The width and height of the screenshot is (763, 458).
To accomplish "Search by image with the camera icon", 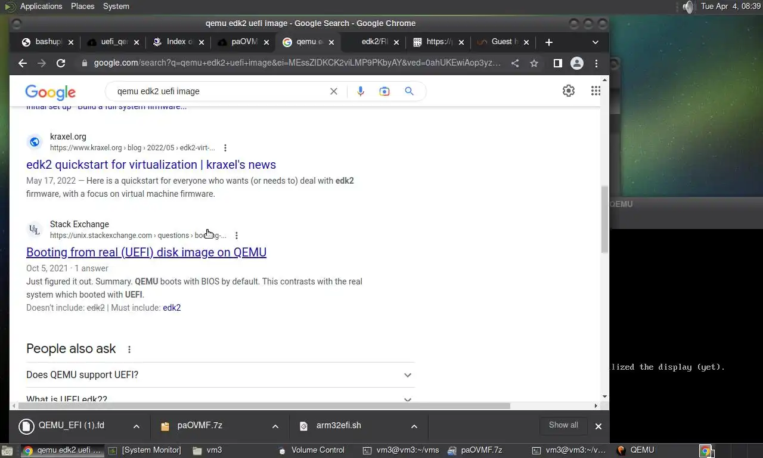I will [384, 91].
